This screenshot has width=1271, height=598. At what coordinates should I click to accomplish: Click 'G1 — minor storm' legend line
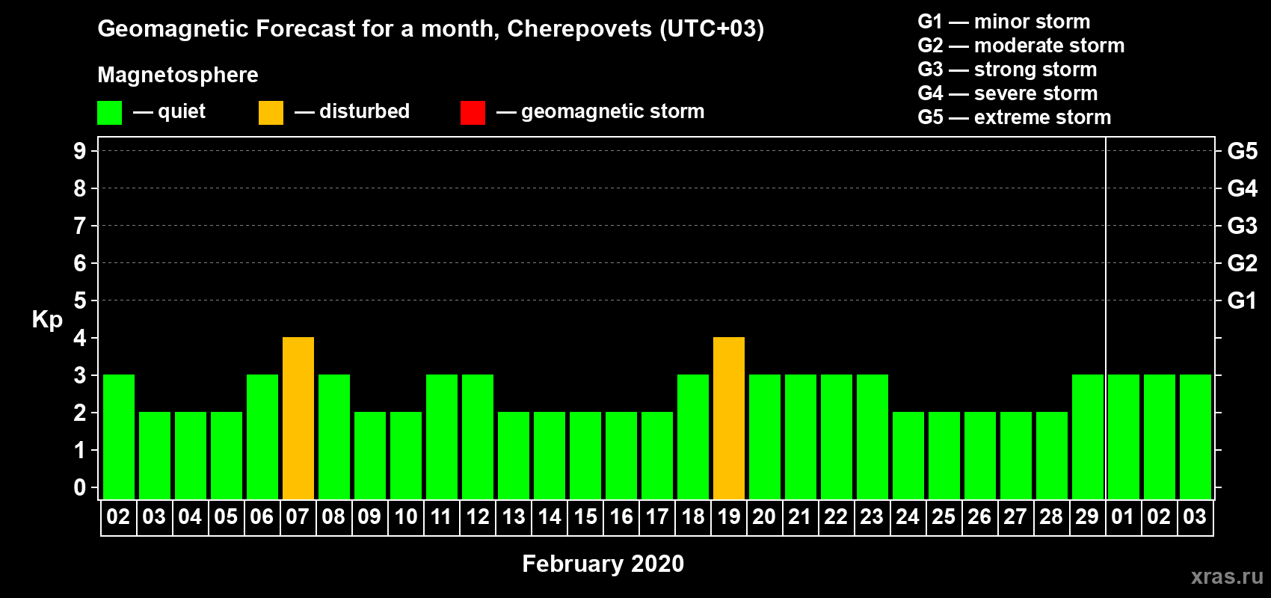pyautogui.click(x=1003, y=22)
